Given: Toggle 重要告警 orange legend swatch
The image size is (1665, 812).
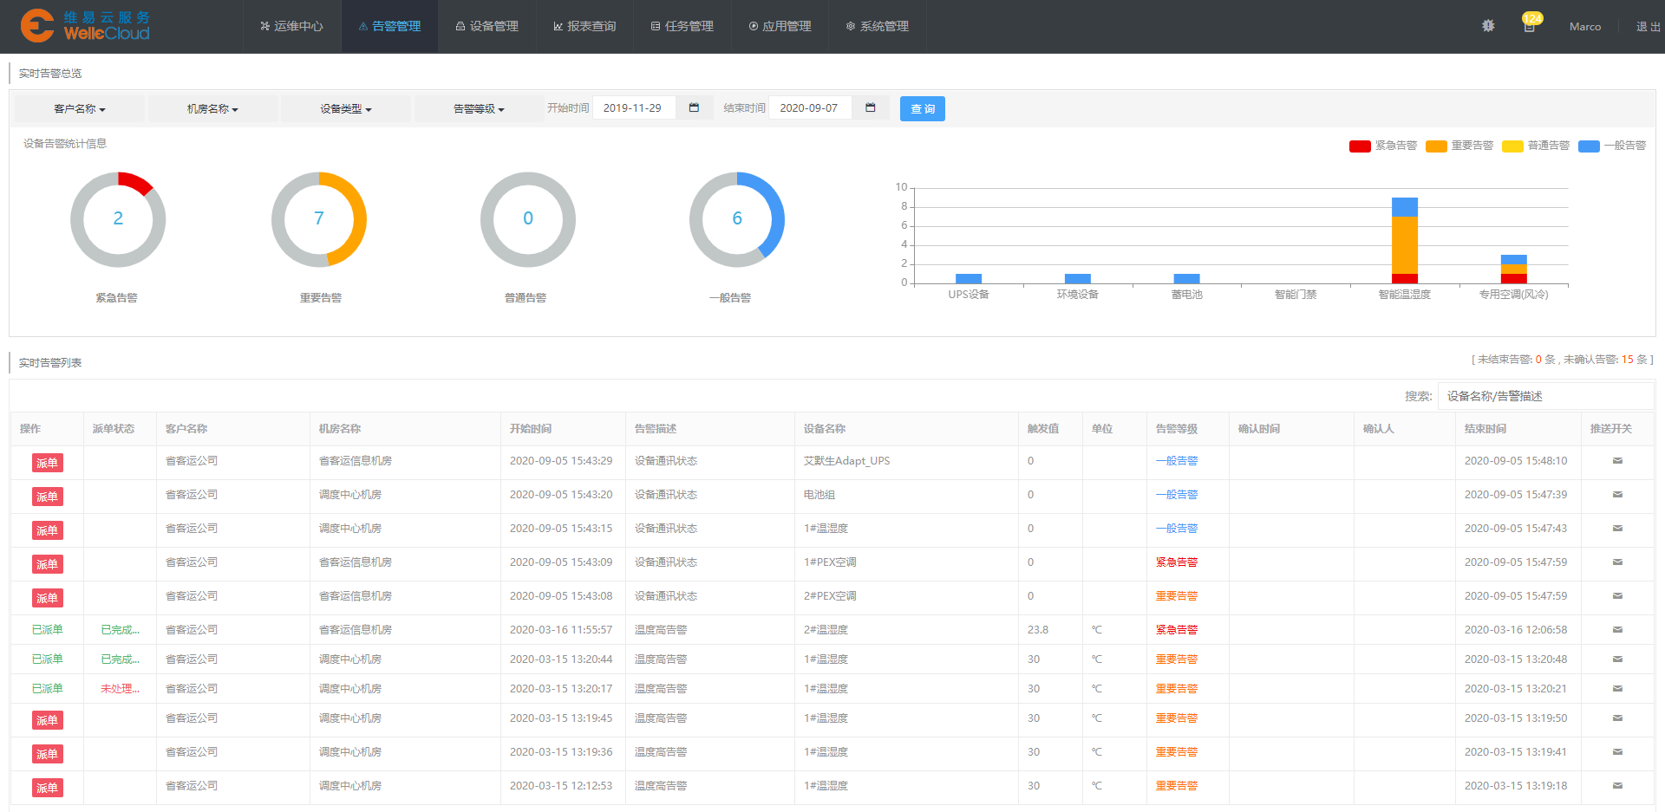Looking at the screenshot, I should 1436,146.
